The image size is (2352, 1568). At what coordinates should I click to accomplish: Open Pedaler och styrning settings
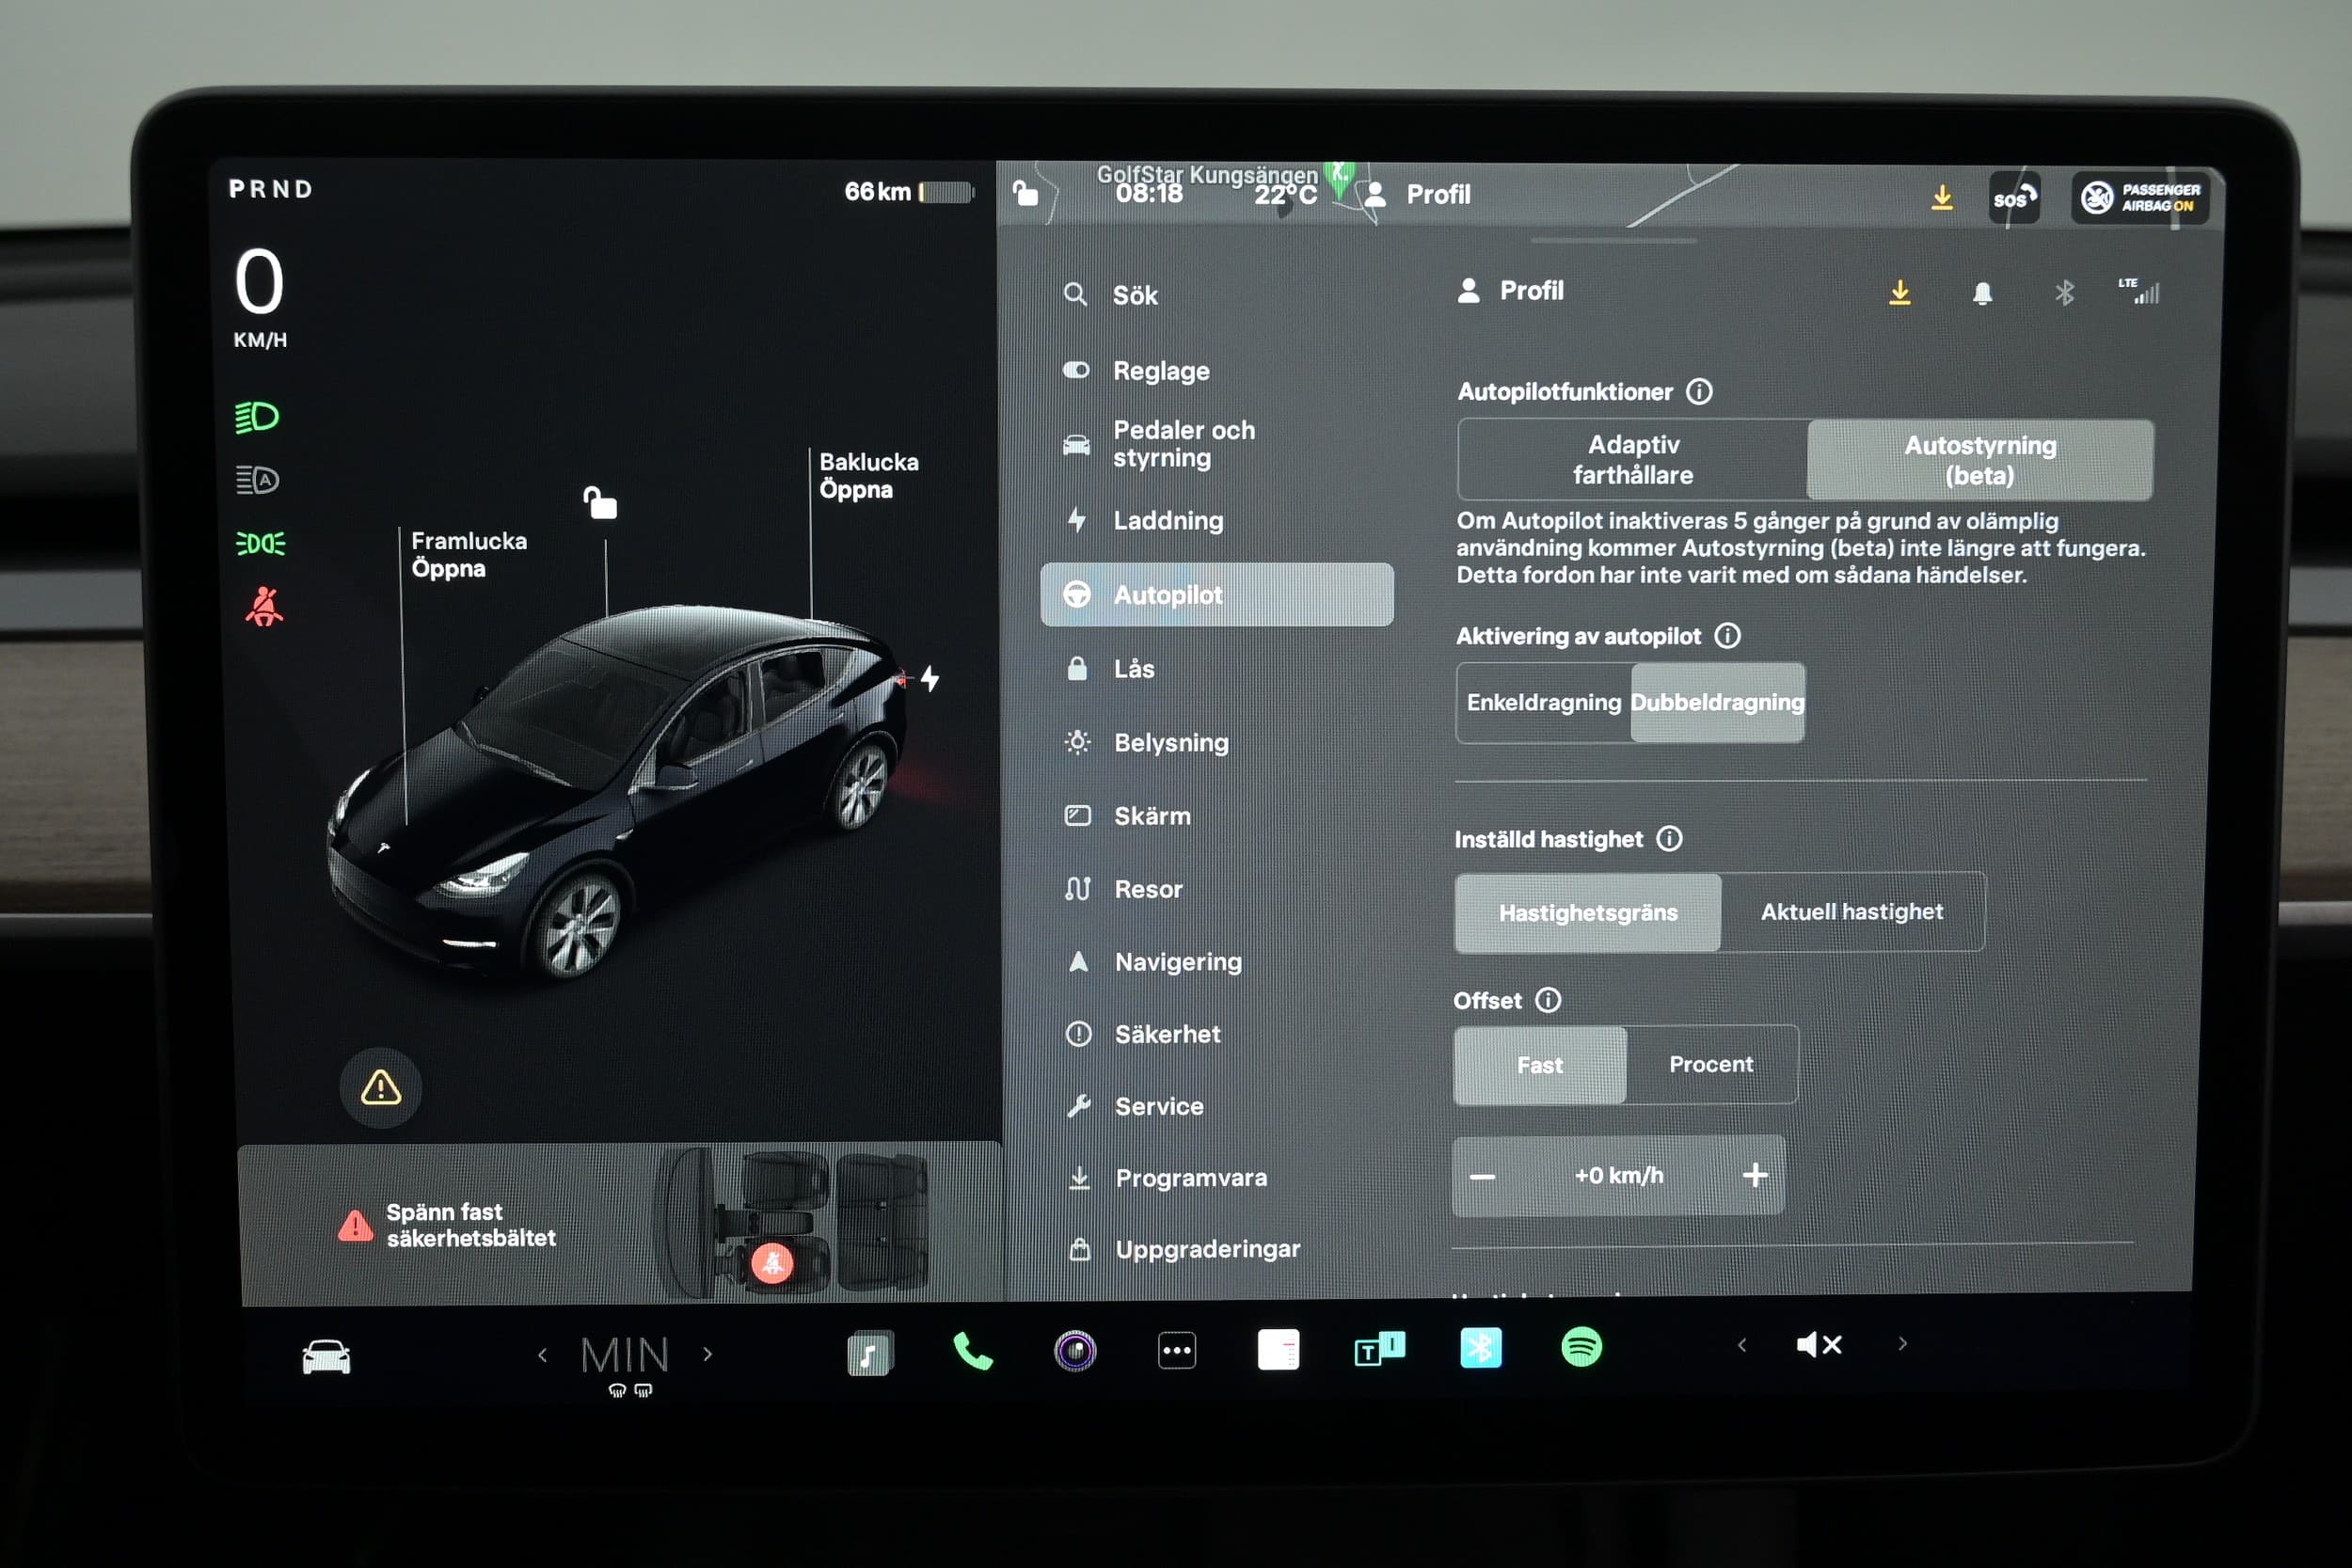click(1217, 444)
